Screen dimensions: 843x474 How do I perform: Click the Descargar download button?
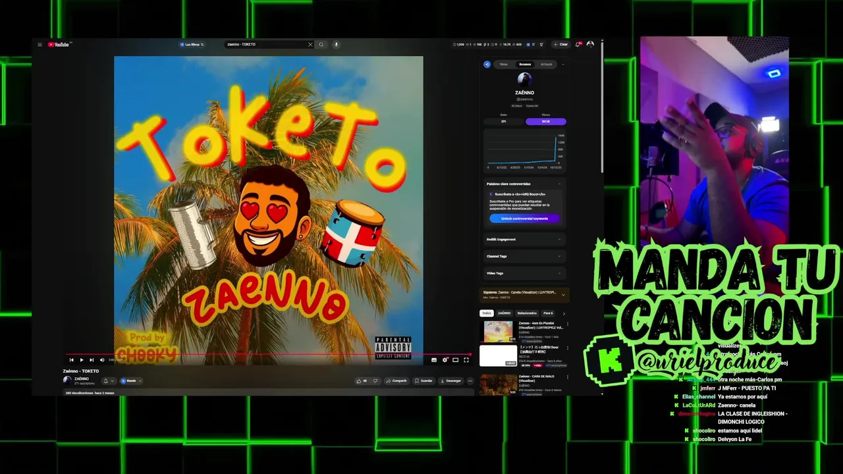pos(450,381)
